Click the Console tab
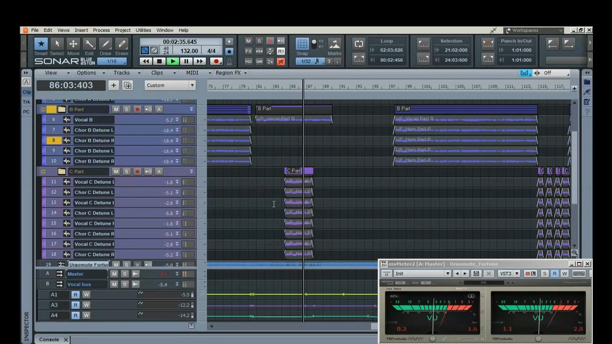Viewport: 612px width, 344px height. [49, 340]
